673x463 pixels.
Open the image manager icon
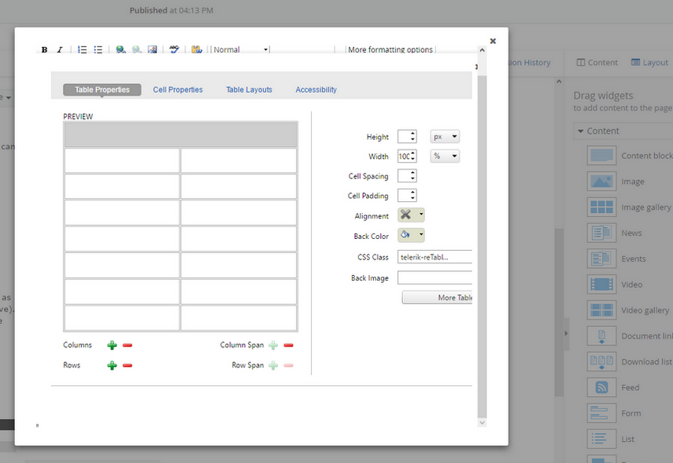coord(153,50)
